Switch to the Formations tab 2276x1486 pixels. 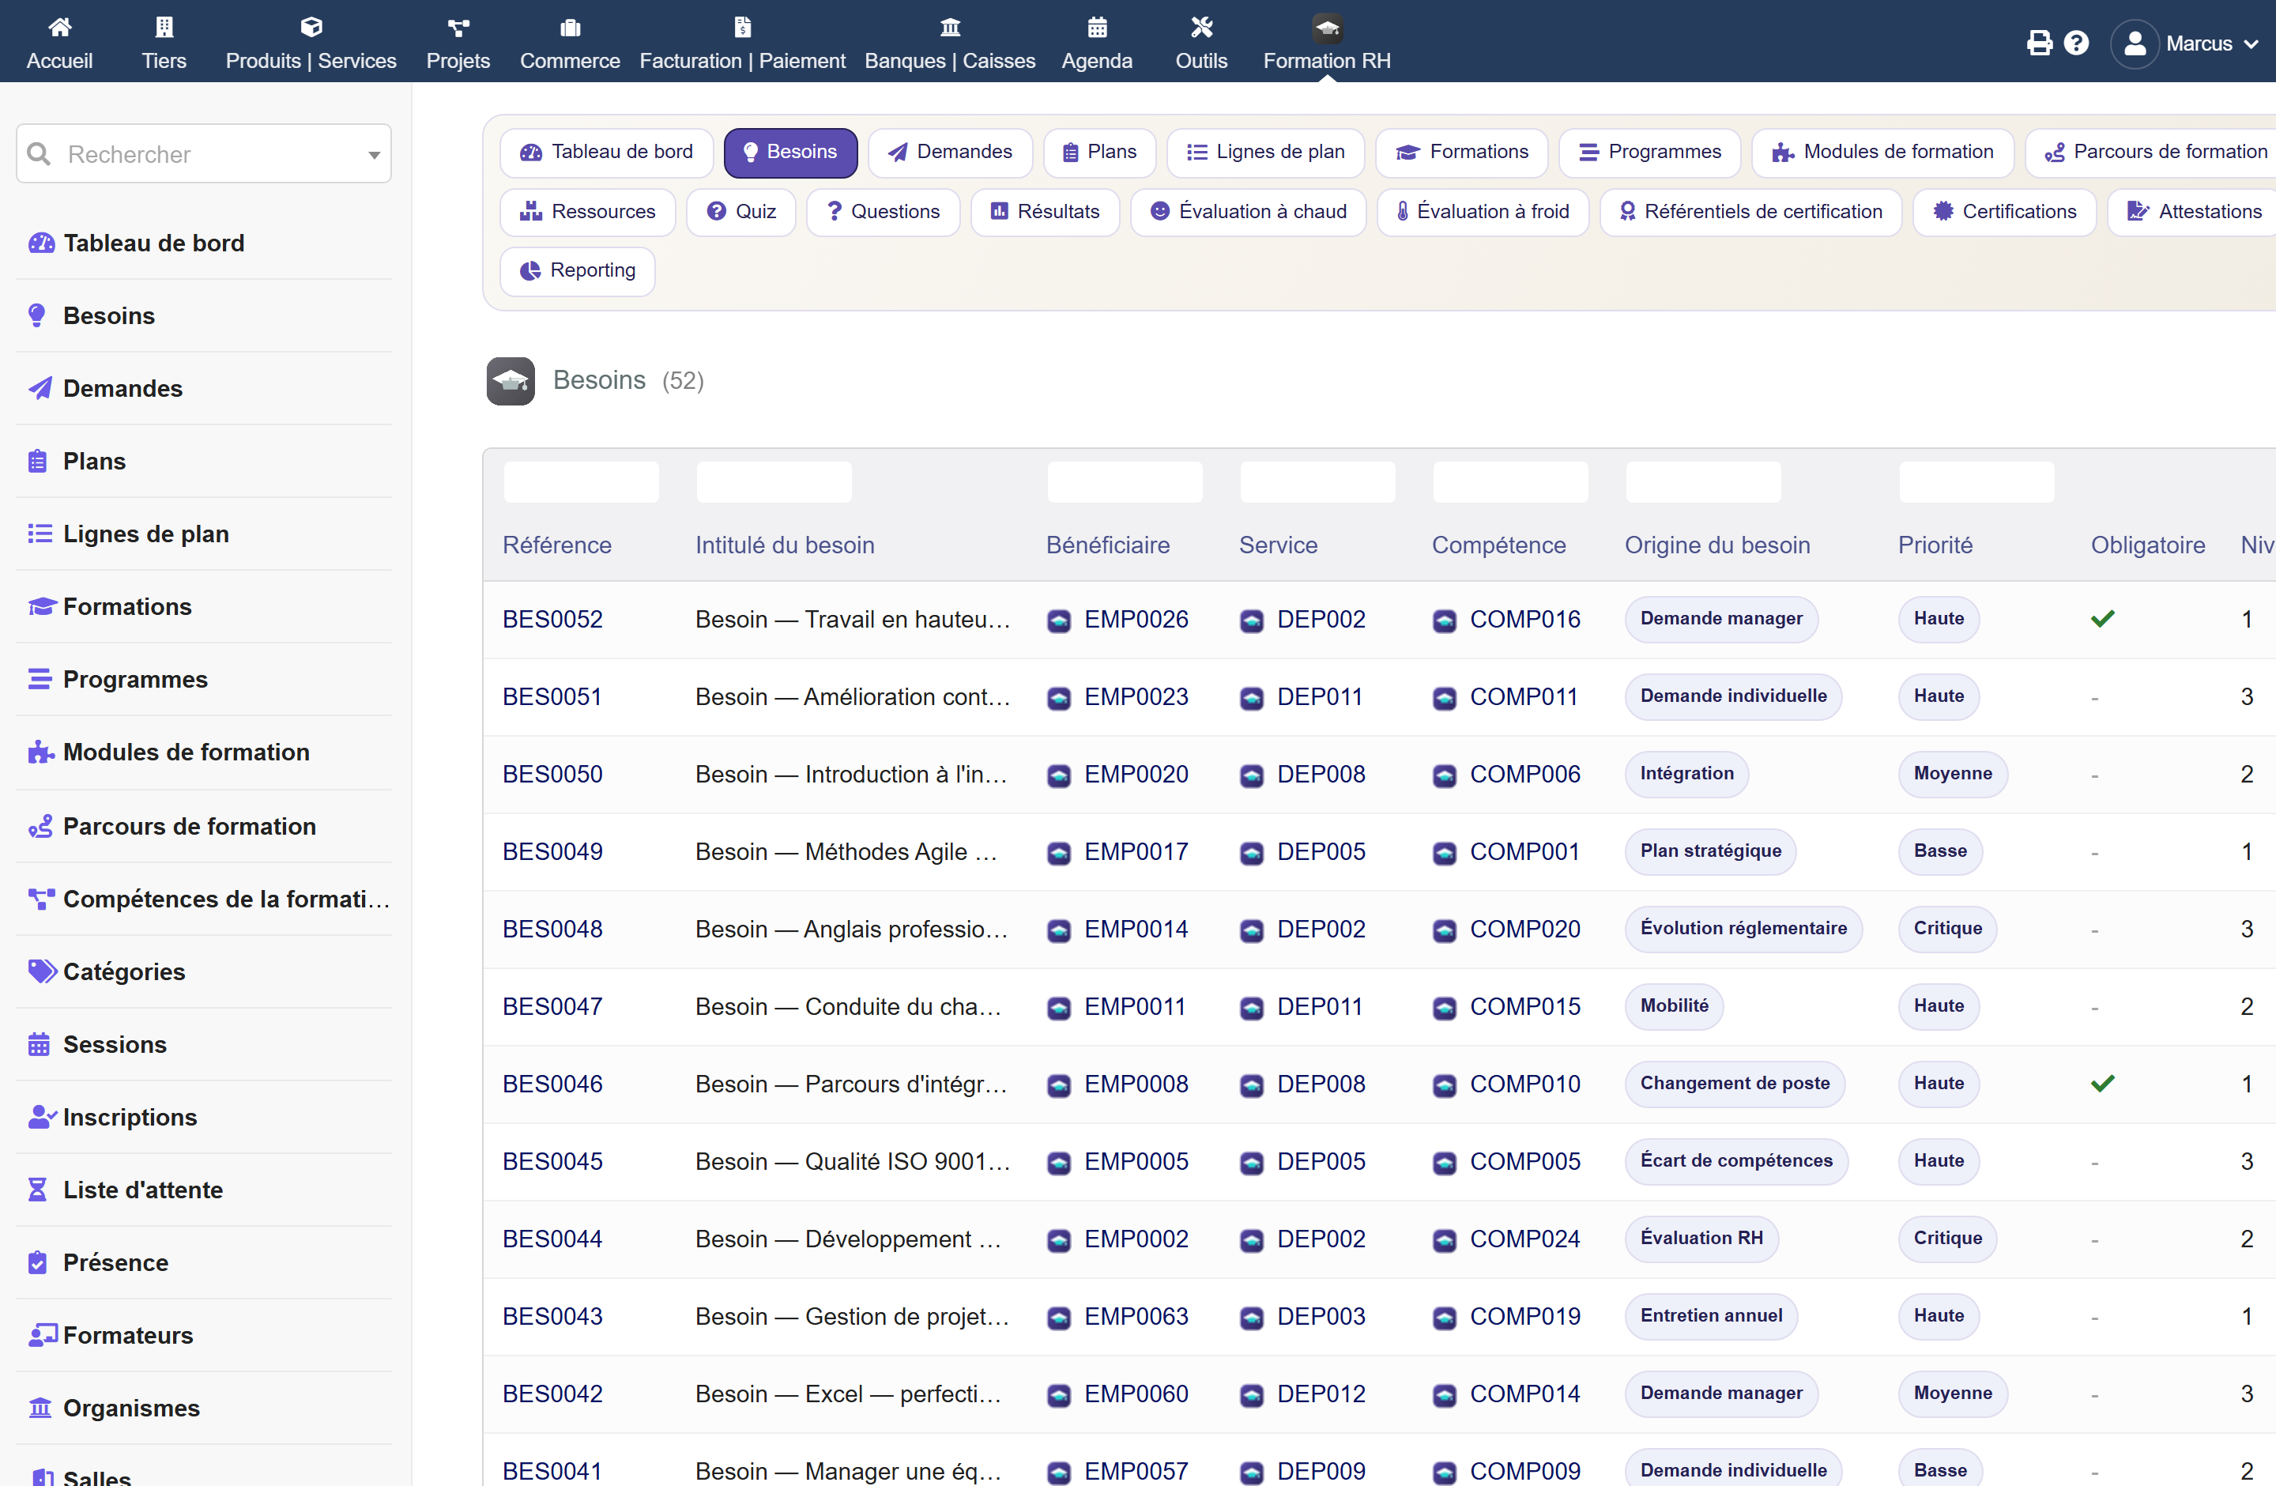click(1461, 152)
